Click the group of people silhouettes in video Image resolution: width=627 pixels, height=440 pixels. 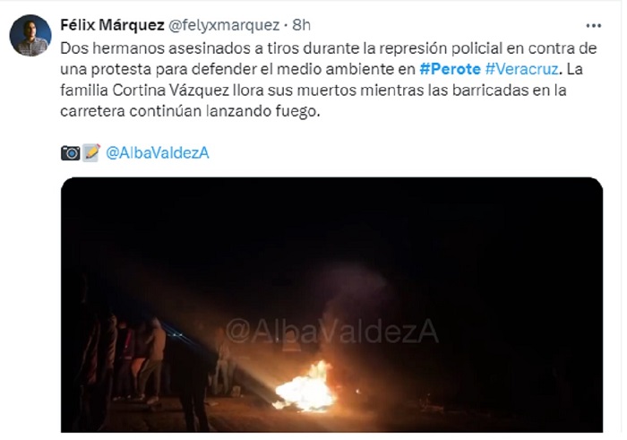pyautogui.click(x=133, y=360)
